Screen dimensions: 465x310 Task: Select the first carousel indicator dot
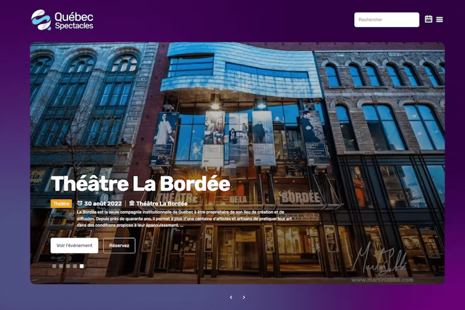coord(55,266)
